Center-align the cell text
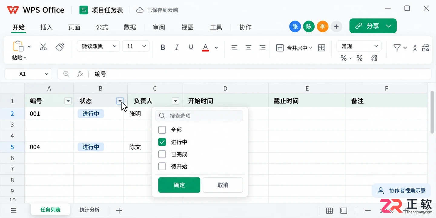The height and width of the screenshot is (218, 436). pos(249,48)
